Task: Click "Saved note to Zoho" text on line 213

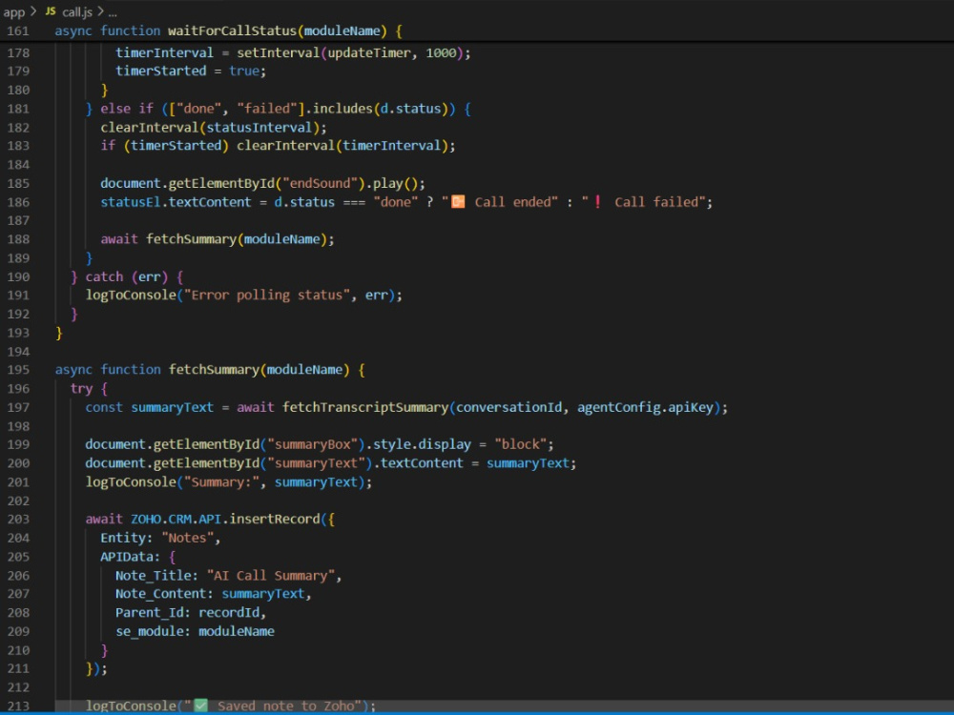Action: pos(285,705)
